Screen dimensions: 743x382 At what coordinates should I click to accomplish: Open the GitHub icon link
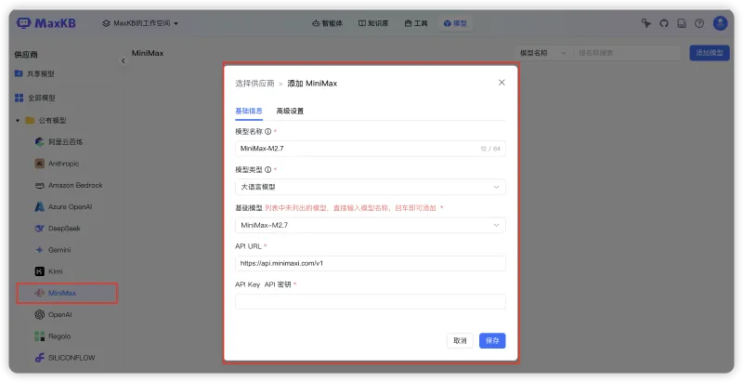(x=664, y=23)
